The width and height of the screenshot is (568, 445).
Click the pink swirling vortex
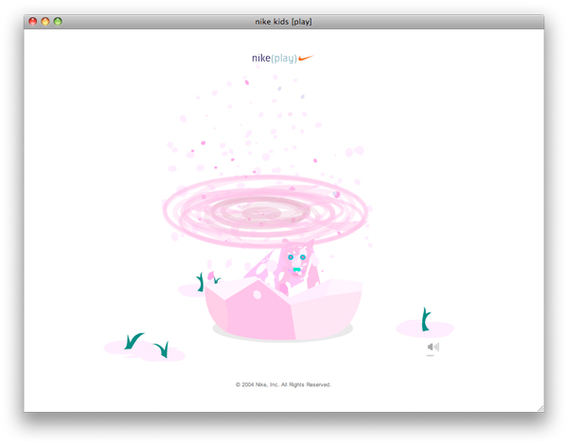click(265, 211)
